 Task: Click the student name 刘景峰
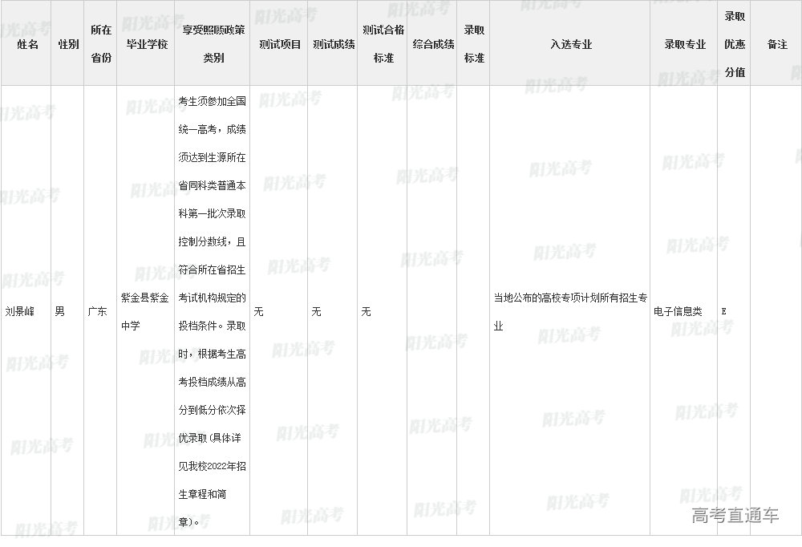[x=20, y=311]
